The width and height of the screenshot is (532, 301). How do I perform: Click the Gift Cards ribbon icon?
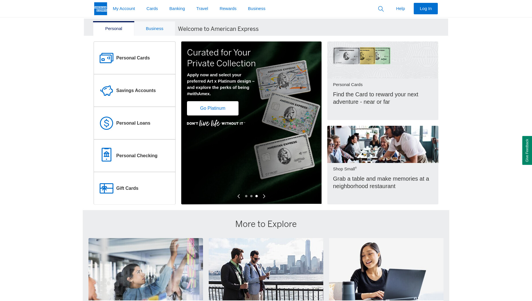pyautogui.click(x=107, y=188)
